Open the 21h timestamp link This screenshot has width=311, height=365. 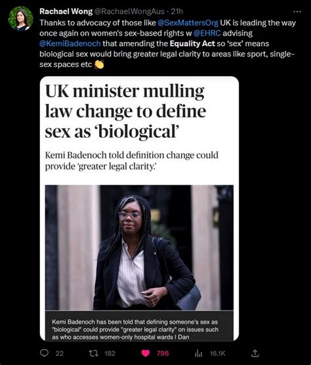(x=176, y=11)
